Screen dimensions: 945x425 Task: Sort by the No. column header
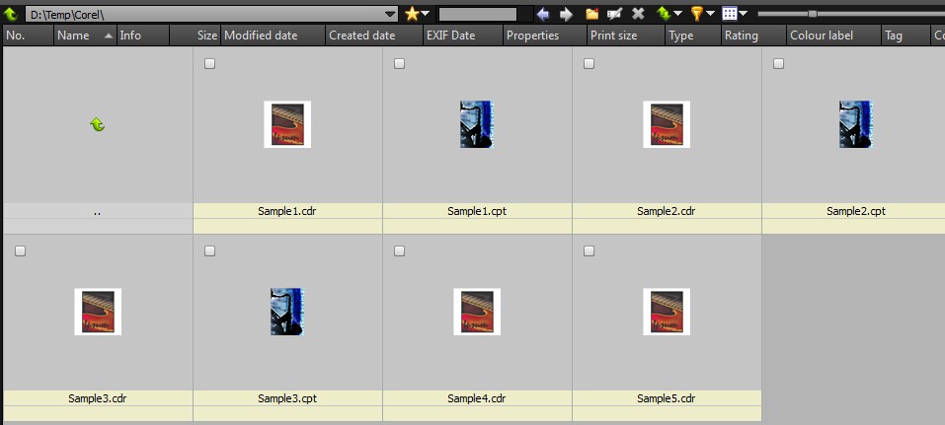click(x=29, y=35)
